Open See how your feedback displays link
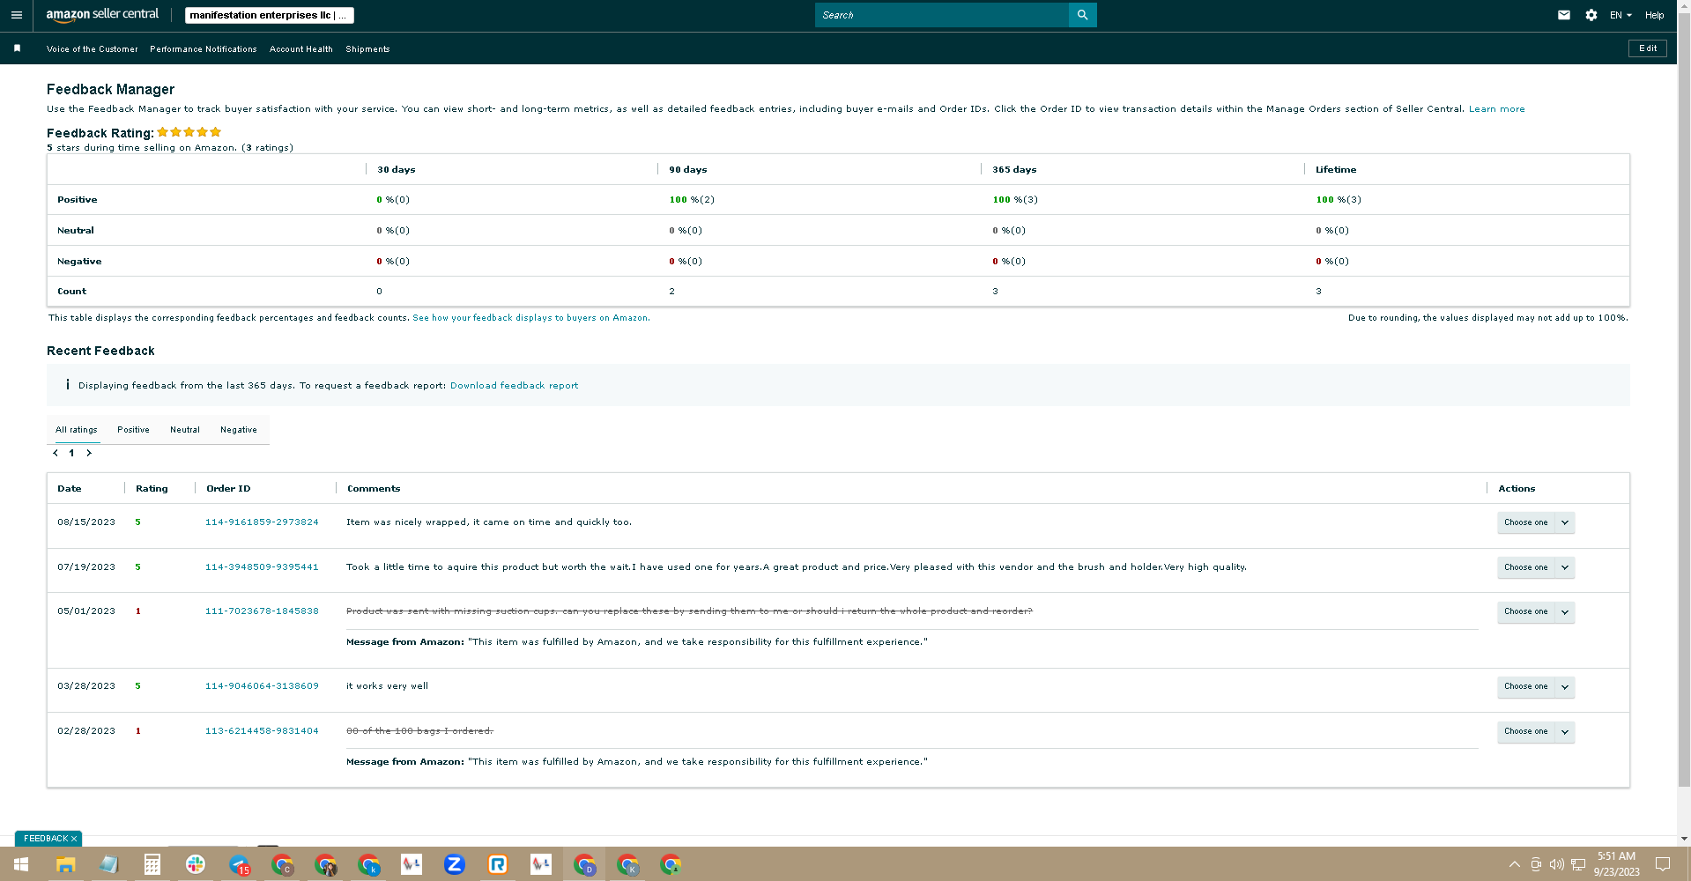Image resolution: width=1691 pixels, height=881 pixels. 530,318
